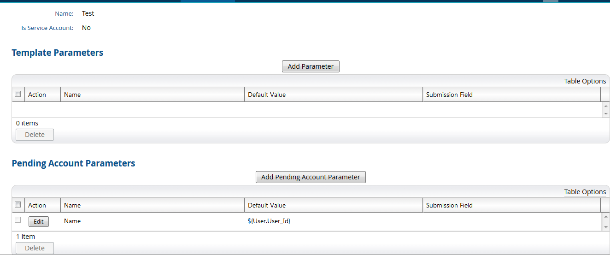Click Add Pending Account Parameter button

(311, 177)
